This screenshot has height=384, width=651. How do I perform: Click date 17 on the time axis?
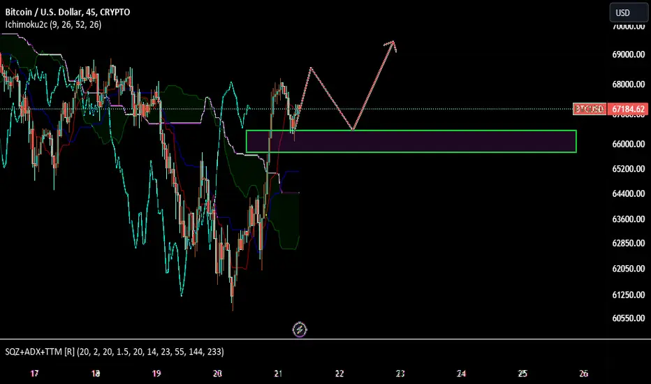[x=34, y=374]
